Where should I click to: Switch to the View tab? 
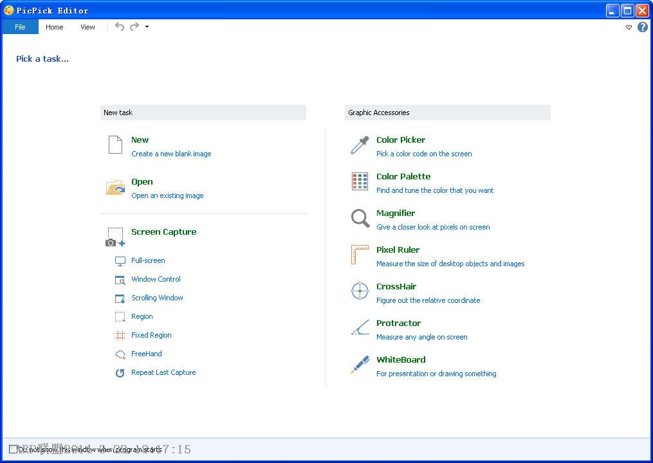(87, 27)
